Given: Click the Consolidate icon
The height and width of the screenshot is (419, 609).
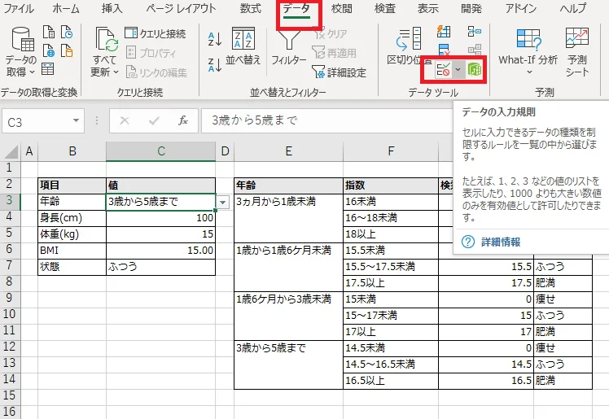Looking at the screenshot, I should [475, 32].
